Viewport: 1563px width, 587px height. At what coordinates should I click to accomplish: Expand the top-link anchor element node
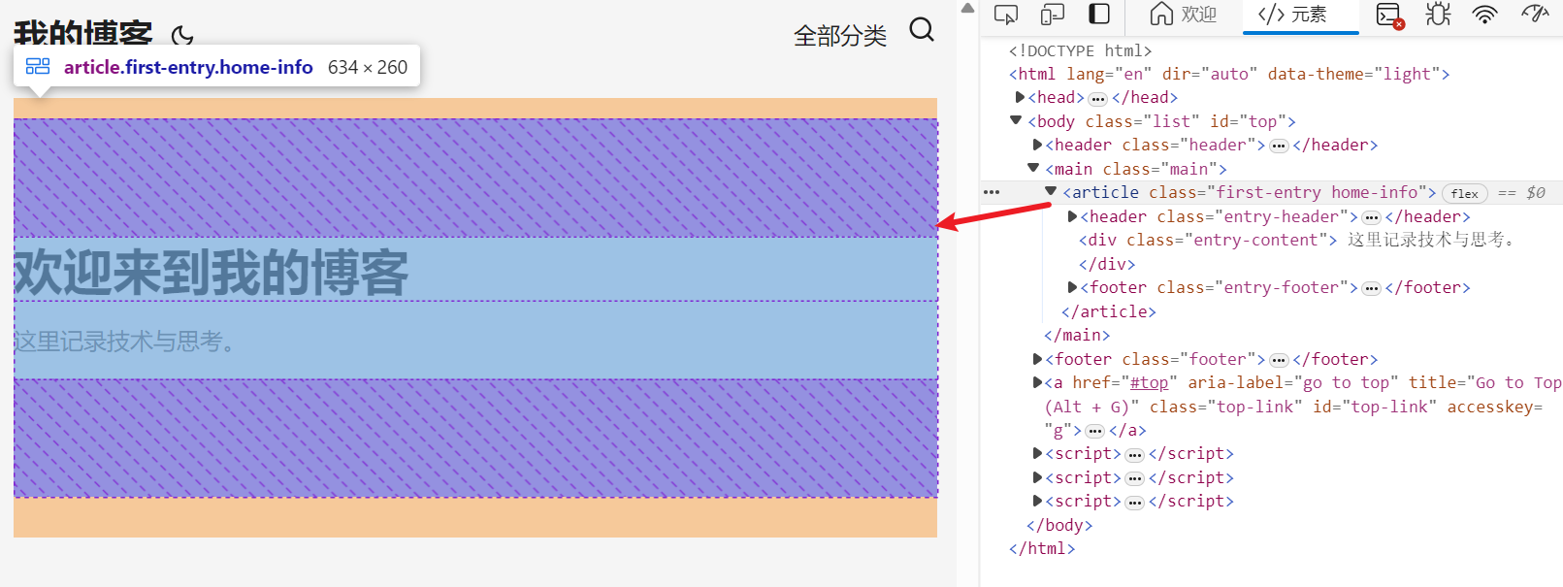click(1037, 383)
